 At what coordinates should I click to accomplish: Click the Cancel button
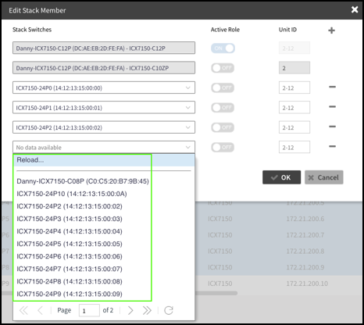coord(324,177)
